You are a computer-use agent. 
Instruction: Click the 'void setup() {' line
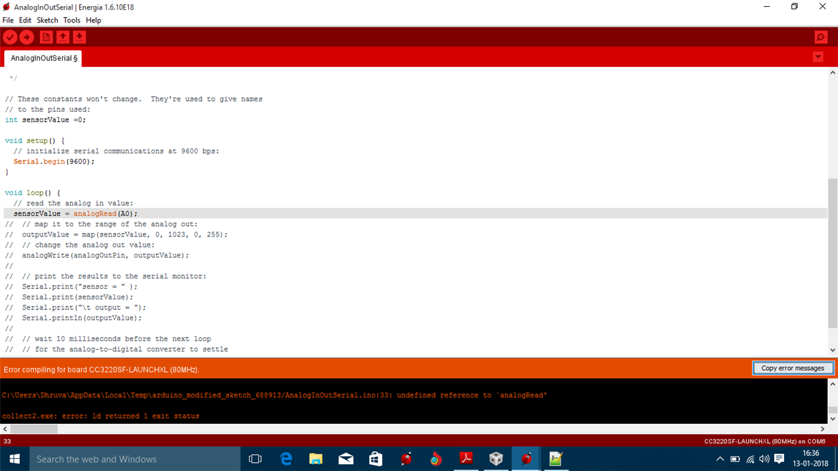35,141
